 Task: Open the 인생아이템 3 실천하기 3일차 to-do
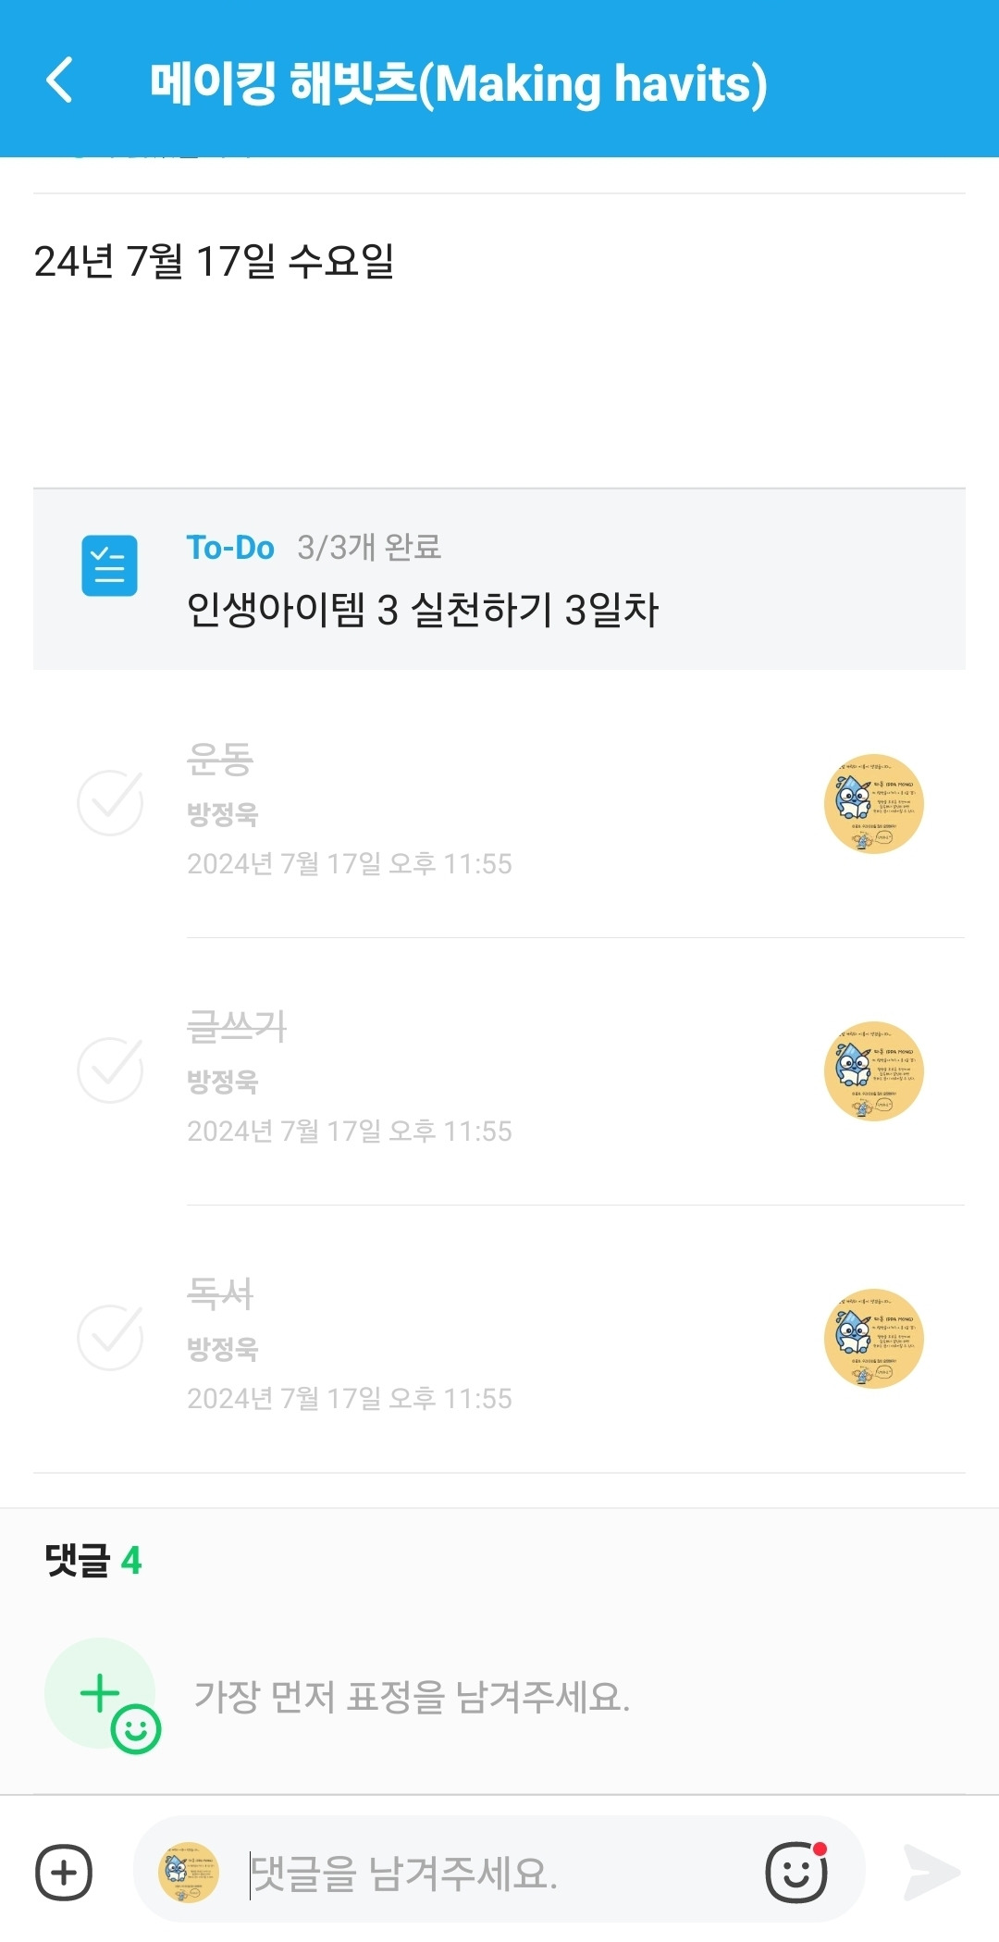[x=423, y=610]
